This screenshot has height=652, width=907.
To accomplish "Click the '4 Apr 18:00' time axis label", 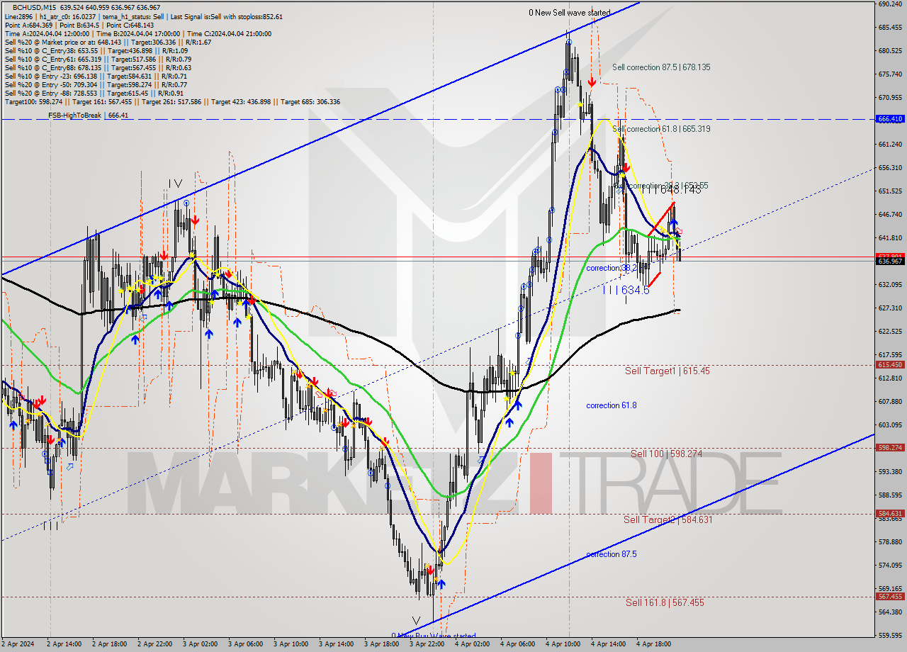I will [x=655, y=644].
